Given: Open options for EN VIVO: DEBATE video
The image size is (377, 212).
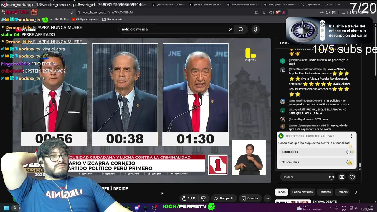Looking at the screenshot, I should pyautogui.click(x=360, y=202).
